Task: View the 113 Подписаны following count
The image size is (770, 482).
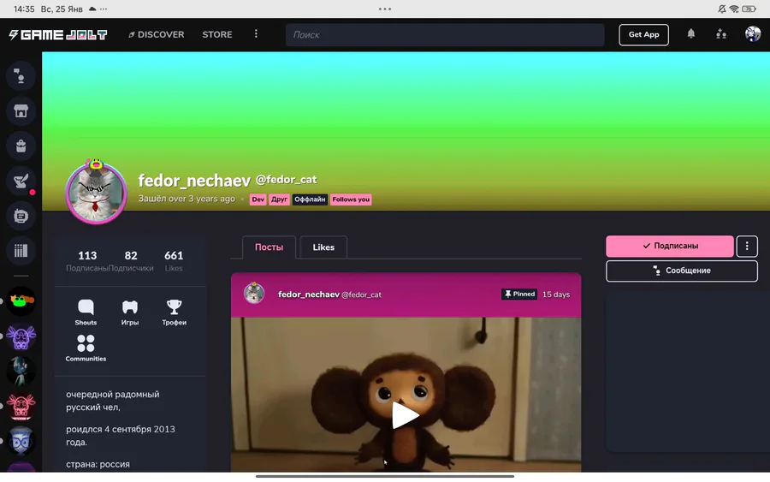Action: 87,261
